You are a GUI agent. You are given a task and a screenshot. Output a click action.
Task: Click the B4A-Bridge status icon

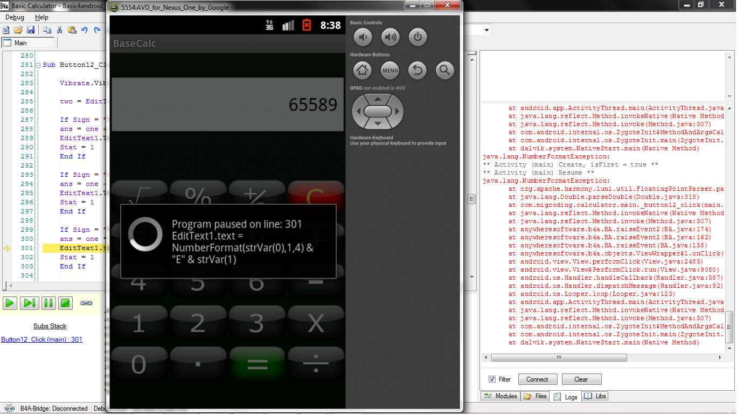coord(10,409)
